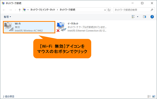The image size is (157, 99).
Task: Go up one folder level
Action: [20, 10]
